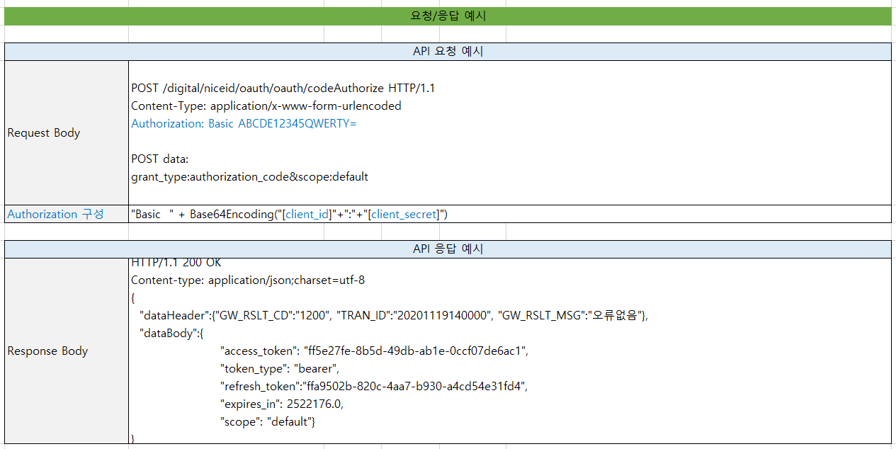Click the dataHeader GW_RSLT_CD line
896x449 pixels.
(x=393, y=316)
